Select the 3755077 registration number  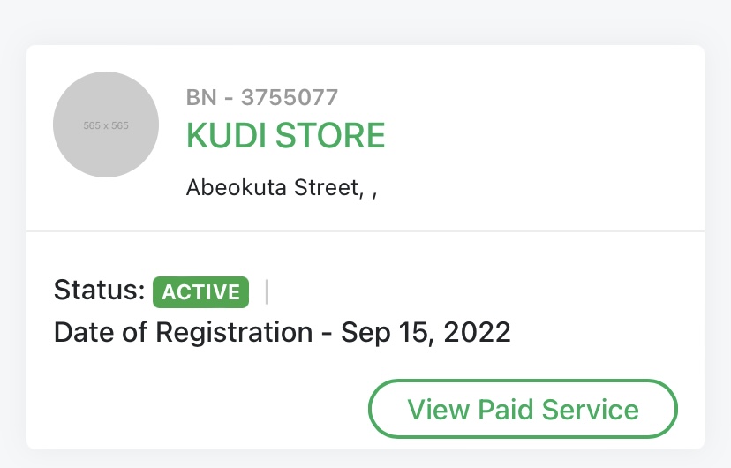click(x=289, y=98)
